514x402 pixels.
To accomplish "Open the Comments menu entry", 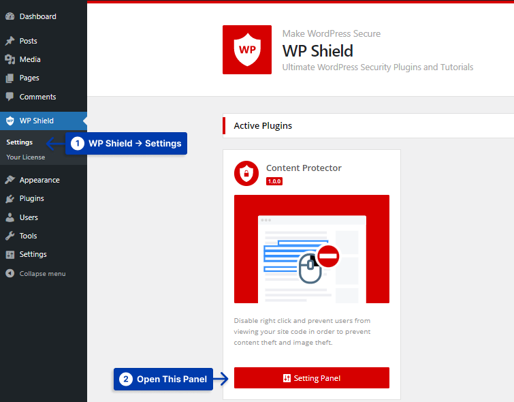I will click(44, 97).
